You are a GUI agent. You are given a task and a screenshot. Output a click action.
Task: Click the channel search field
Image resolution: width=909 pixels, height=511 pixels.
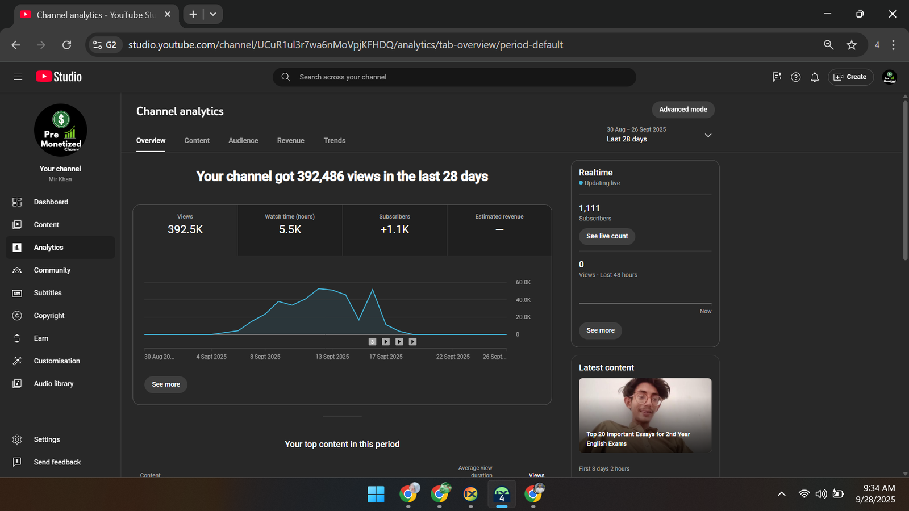point(454,77)
